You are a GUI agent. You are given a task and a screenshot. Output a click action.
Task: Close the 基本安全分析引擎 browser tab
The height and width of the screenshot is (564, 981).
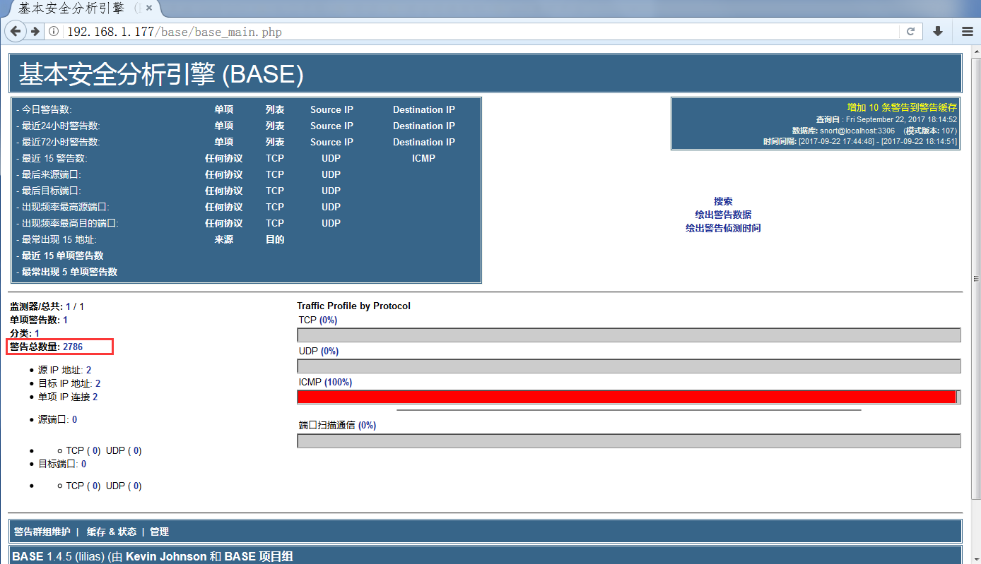coord(149,8)
